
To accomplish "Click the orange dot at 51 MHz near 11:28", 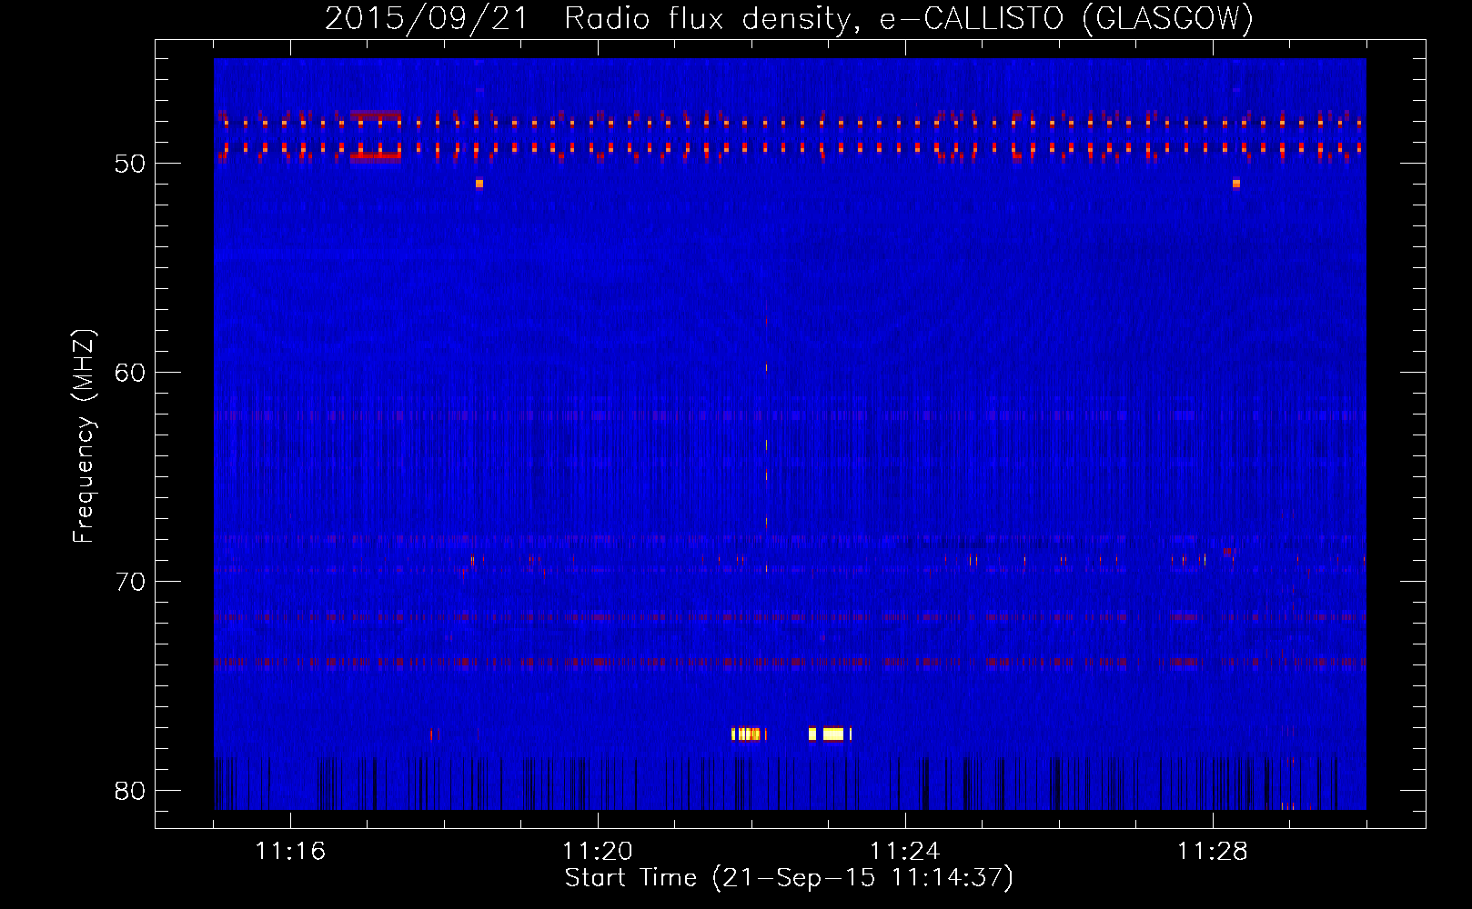I will [1236, 184].
